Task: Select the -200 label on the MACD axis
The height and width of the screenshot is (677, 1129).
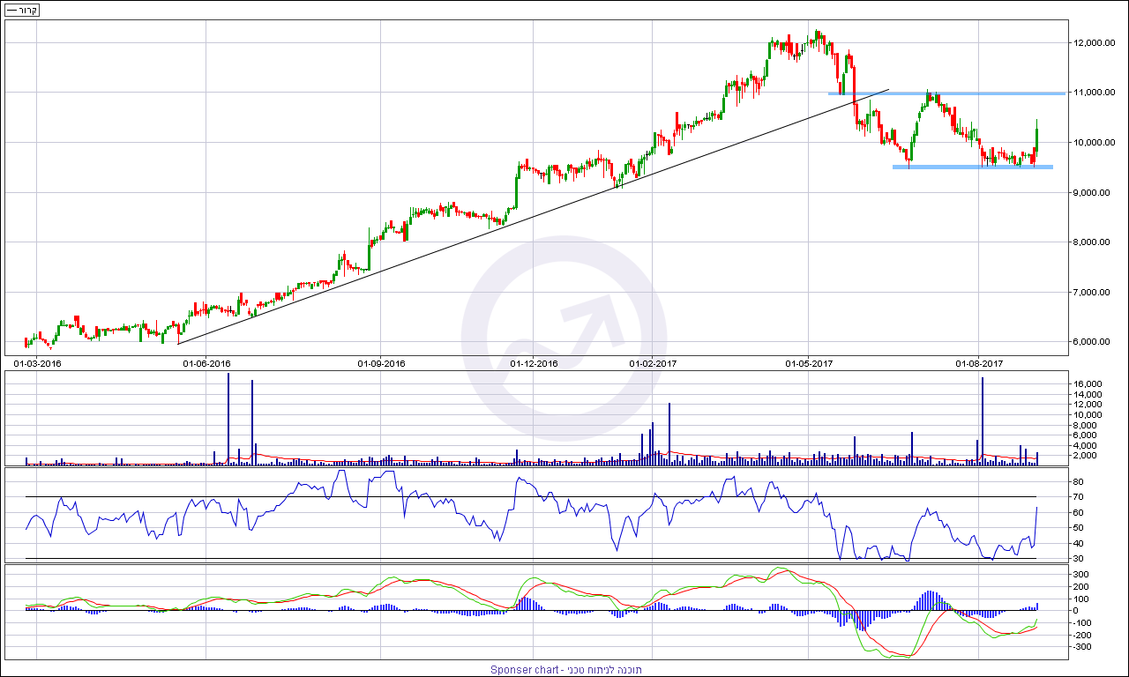Action: coord(1082,635)
